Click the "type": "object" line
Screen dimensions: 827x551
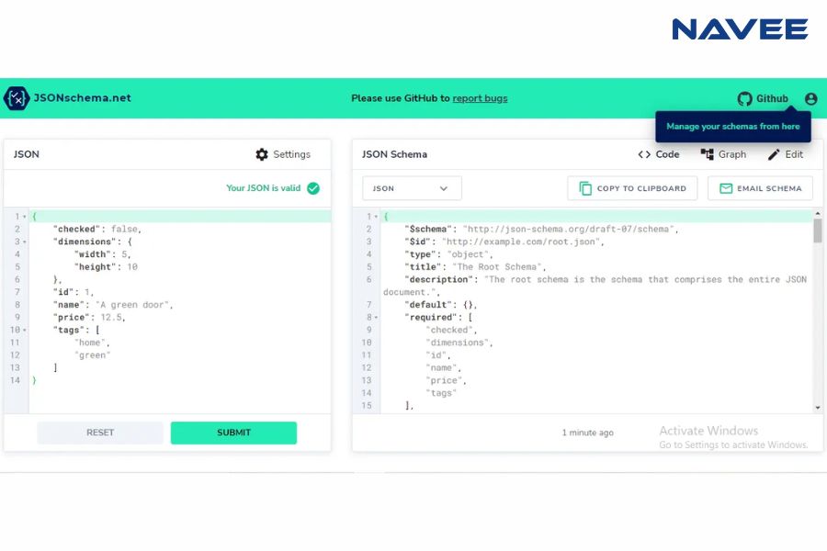coord(448,254)
